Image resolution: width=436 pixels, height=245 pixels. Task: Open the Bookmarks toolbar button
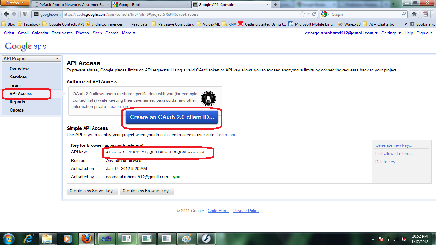pyautogui.click(x=422, y=24)
